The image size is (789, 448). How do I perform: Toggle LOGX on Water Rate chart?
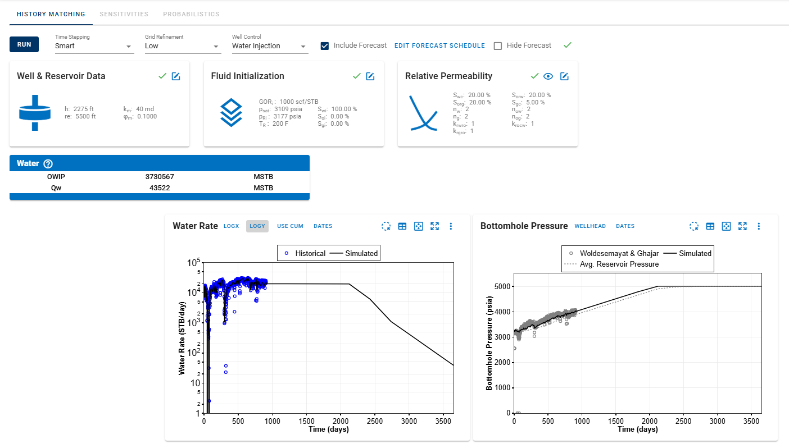click(x=231, y=226)
